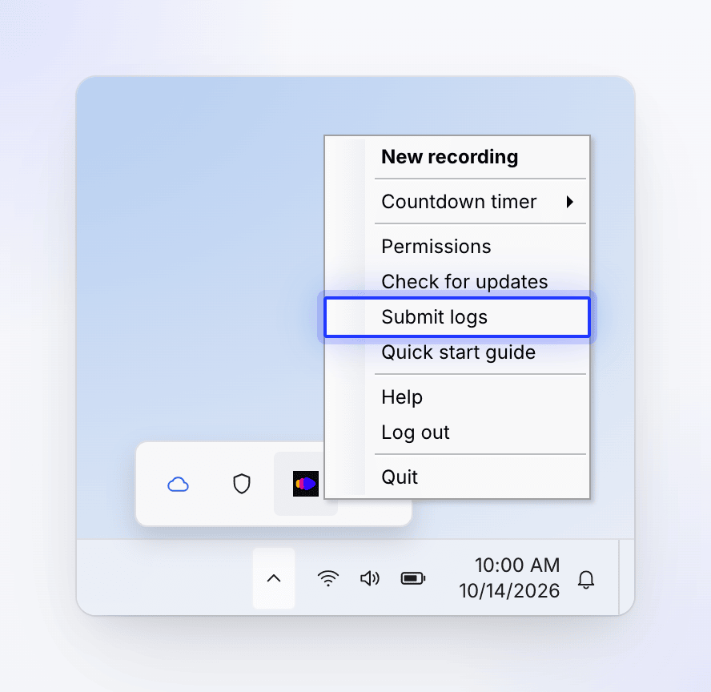Collapse the hidden icons chevron

pos(274,578)
